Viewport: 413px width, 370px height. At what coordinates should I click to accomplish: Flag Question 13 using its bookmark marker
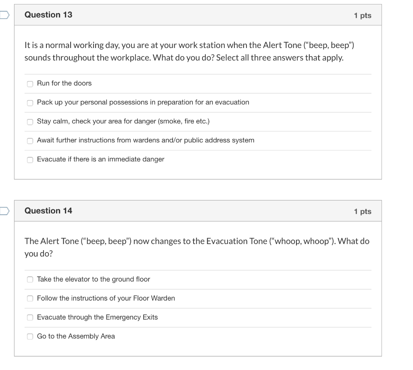click(x=3, y=14)
